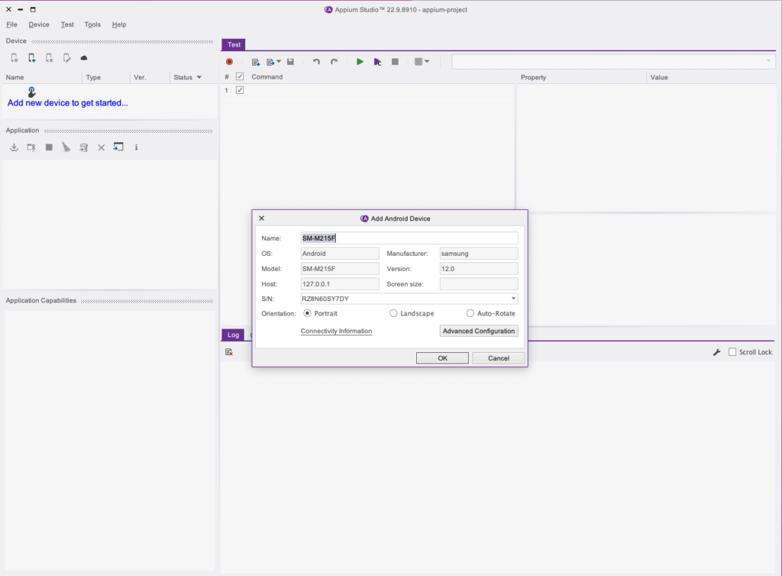This screenshot has height=576, width=782.
Task: Click the application info 'i' icon
Action: [136, 147]
